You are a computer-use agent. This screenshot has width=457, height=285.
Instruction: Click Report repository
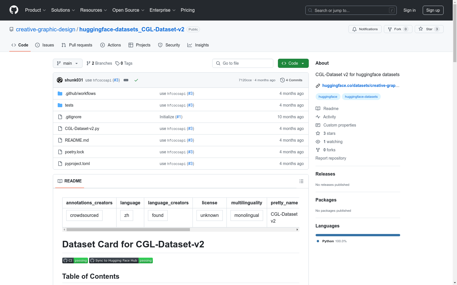(x=331, y=158)
